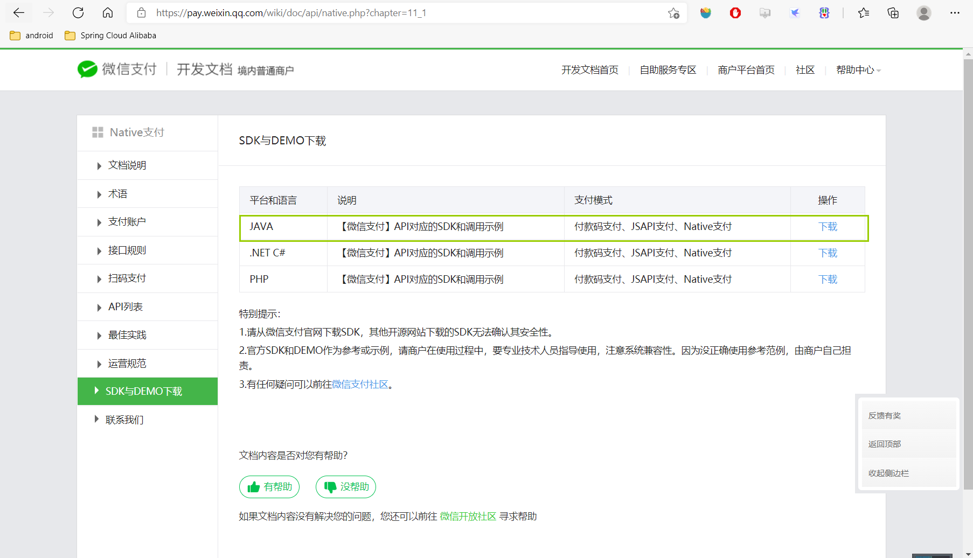Click the back navigation arrow
Image resolution: width=973 pixels, height=558 pixels.
[18, 12]
